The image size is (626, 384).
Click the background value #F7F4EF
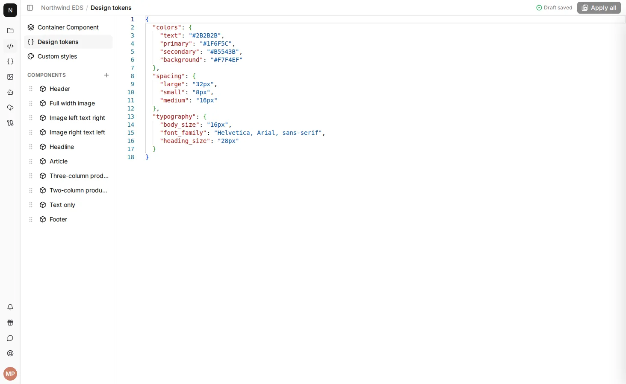pyautogui.click(x=227, y=60)
